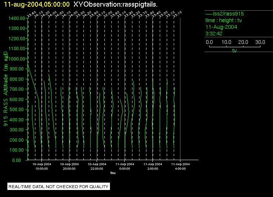Click the 10-Aug-2004 18:00:00 time label
The image size is (273, 197).
click(x=42, y=166)
